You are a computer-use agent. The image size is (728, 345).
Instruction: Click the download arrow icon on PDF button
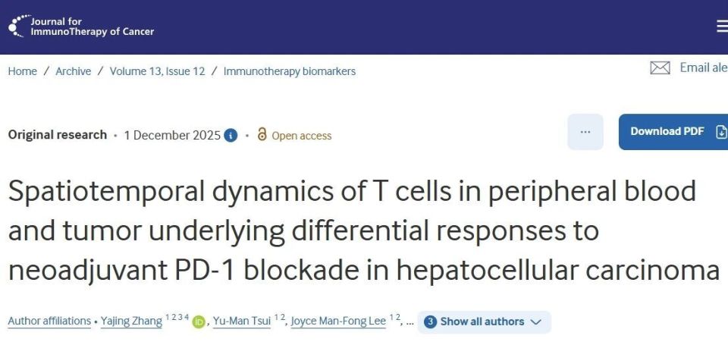point(720,132)
